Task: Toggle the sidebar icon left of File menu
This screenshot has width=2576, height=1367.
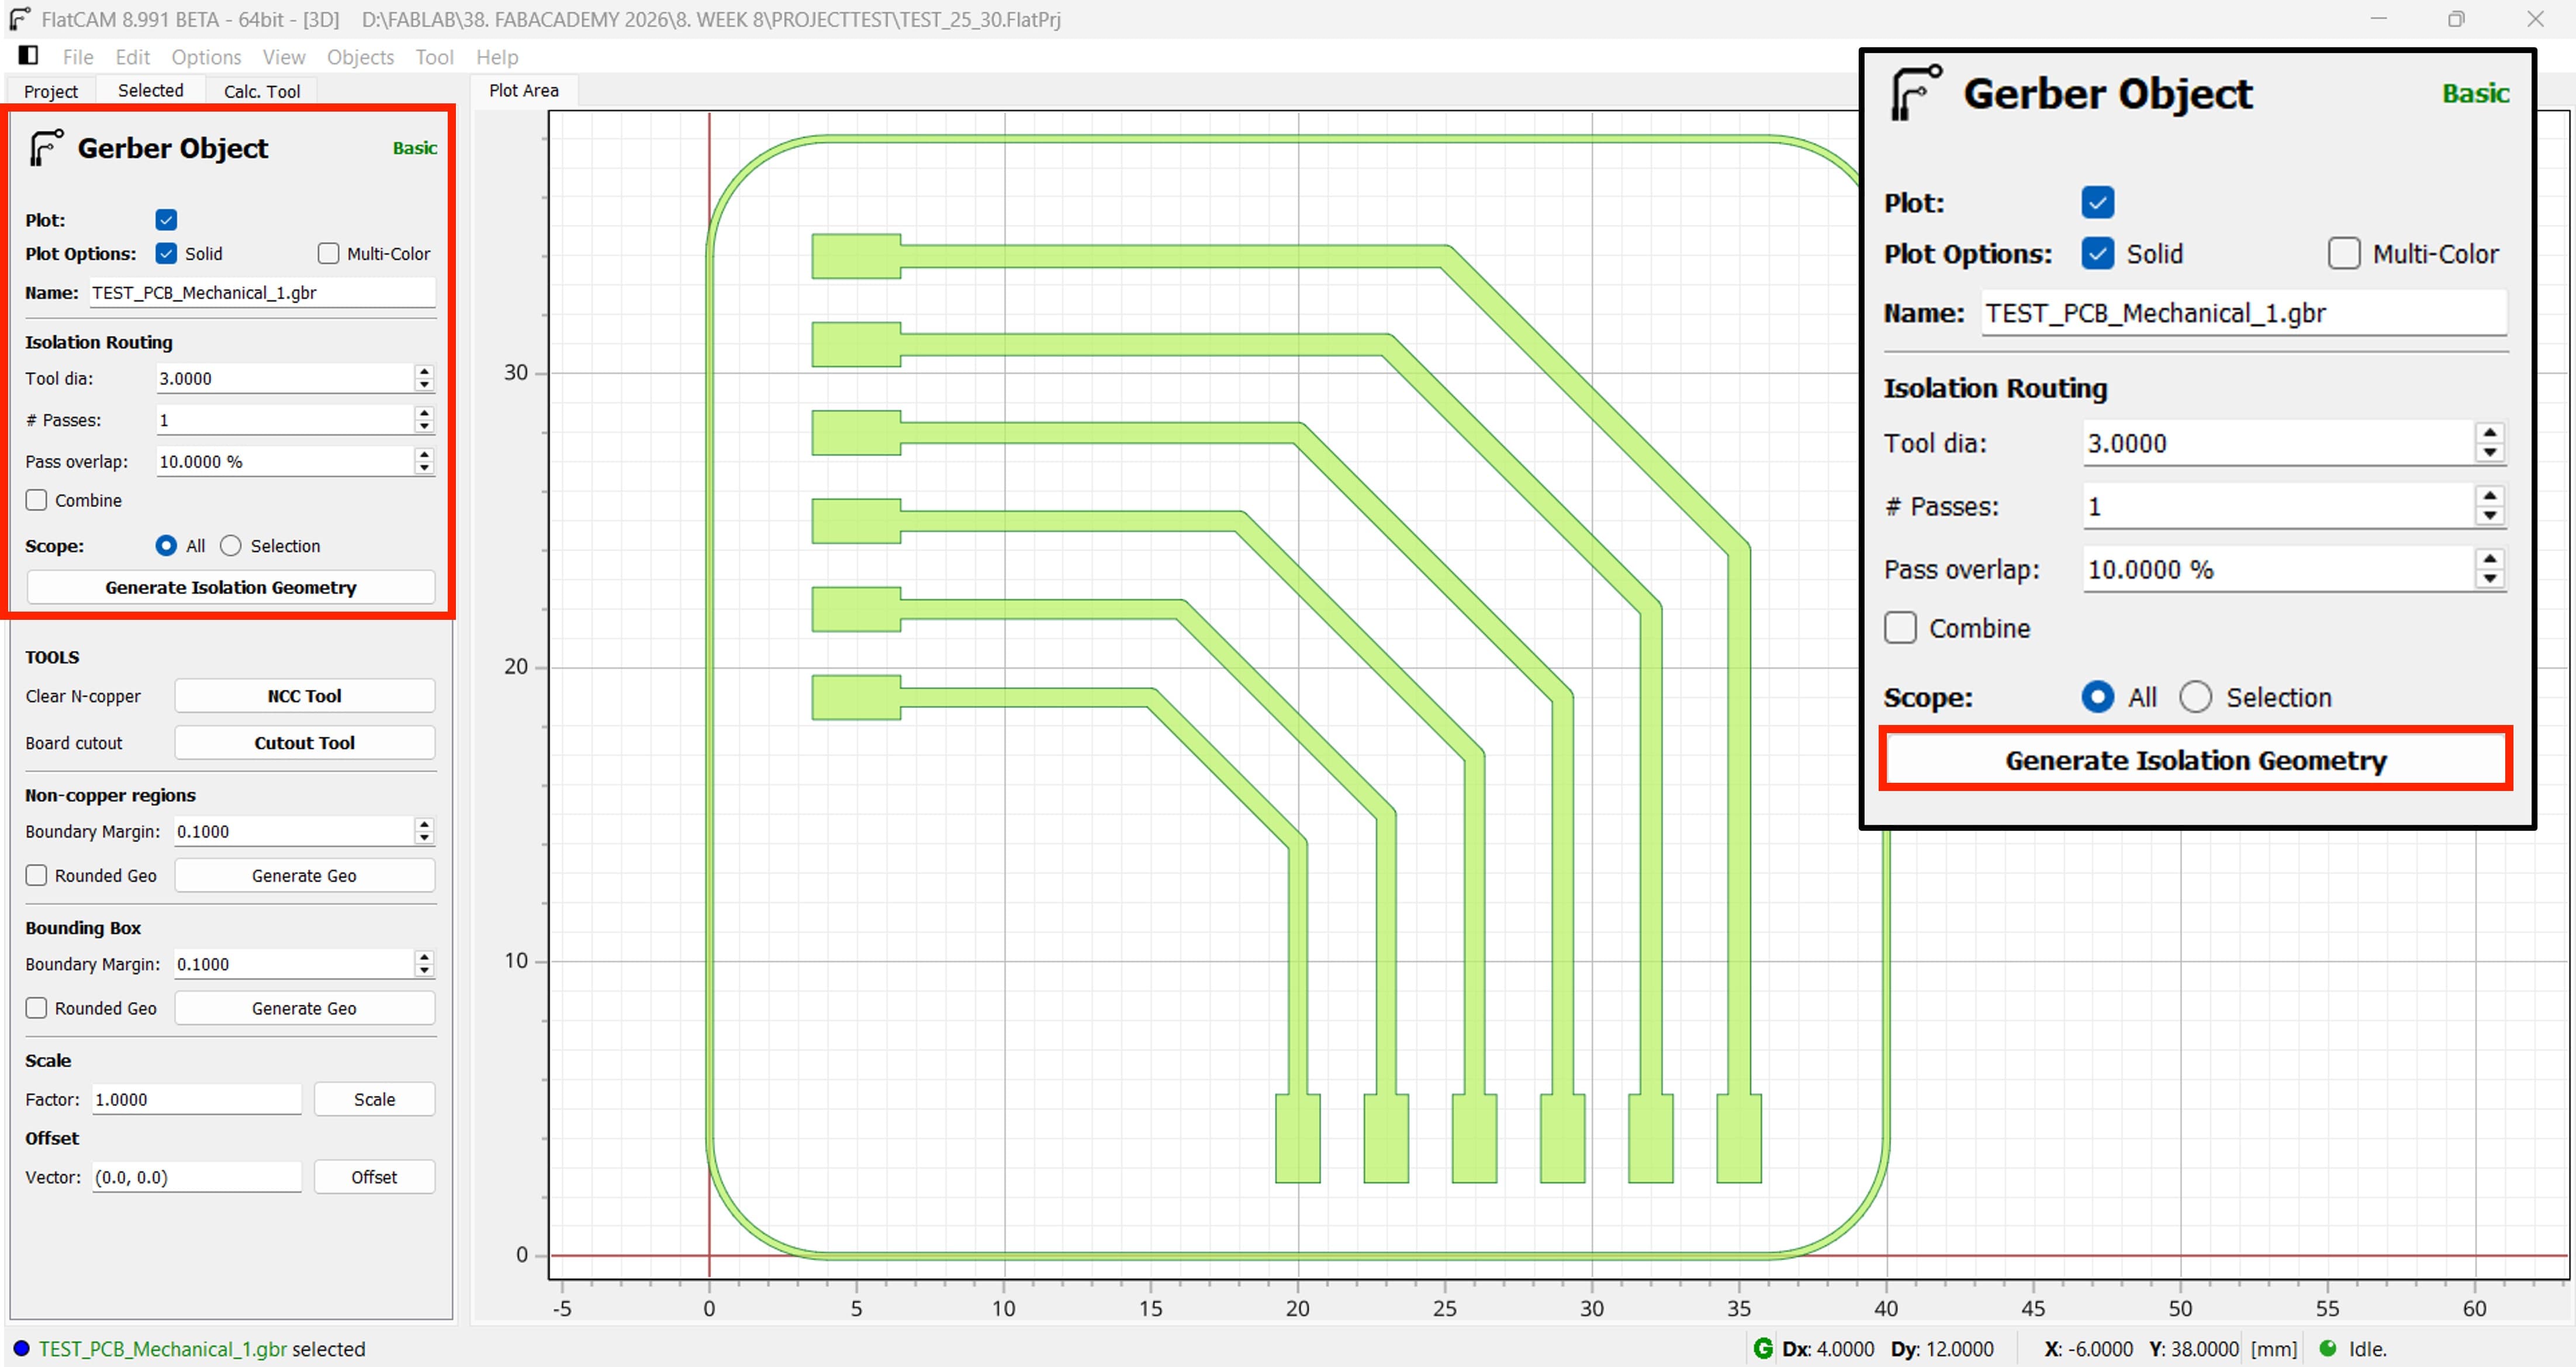Action: click(28, 56)
